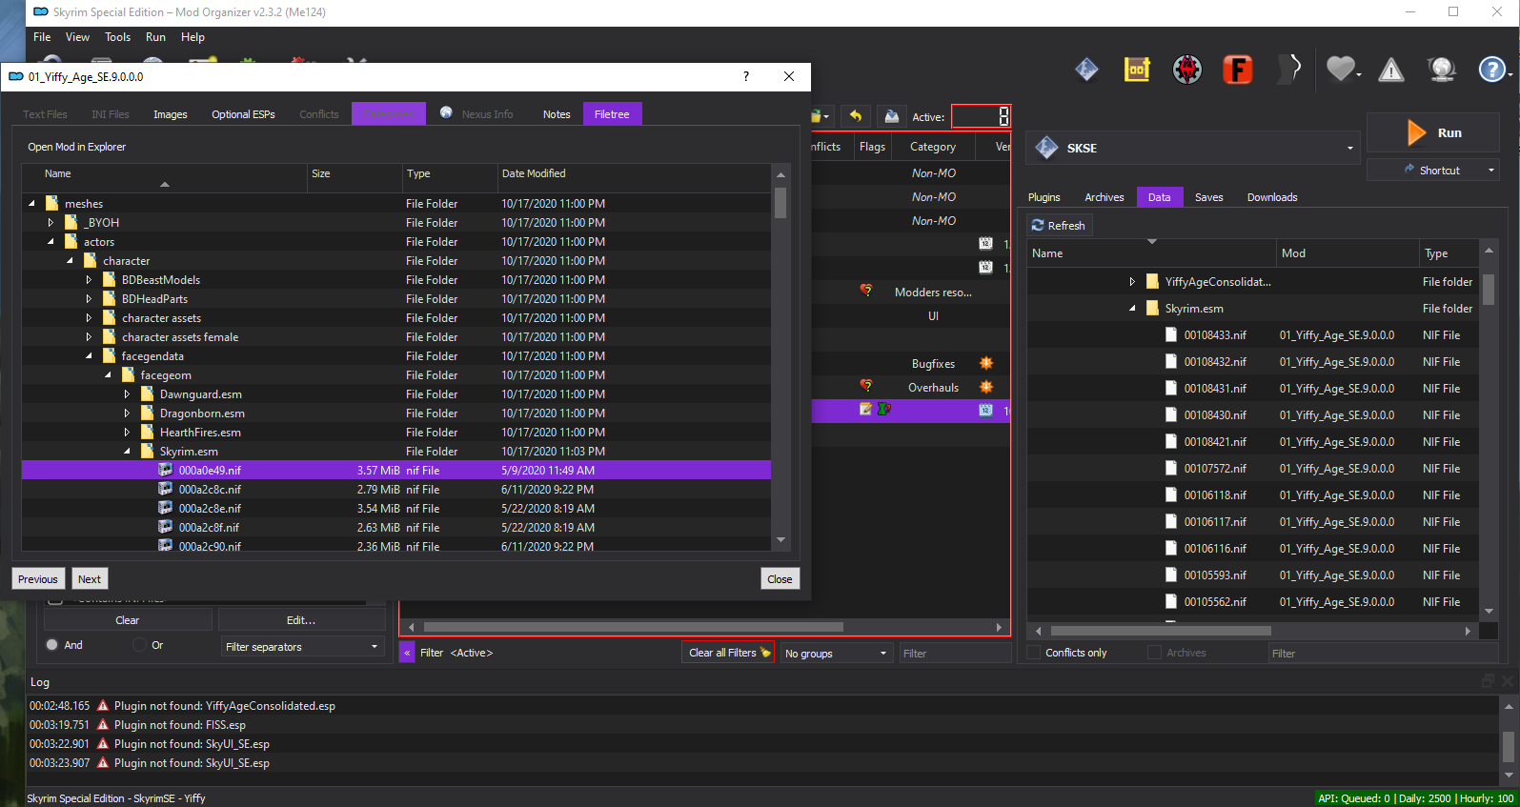Collapse the meshes folder in filetree
1520x807 pixels.
(31, 203)
